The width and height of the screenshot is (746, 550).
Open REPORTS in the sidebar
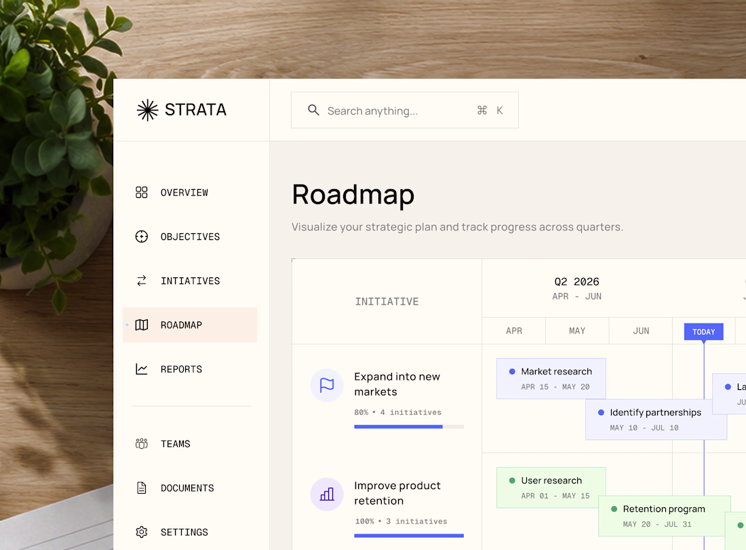[190, 369]
